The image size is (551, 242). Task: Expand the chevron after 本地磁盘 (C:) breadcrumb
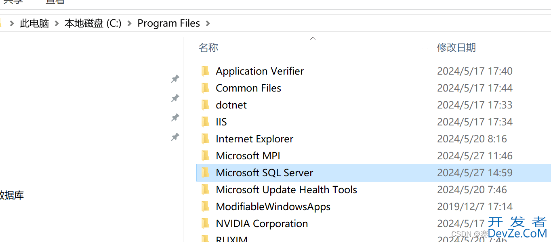(130, 23)
